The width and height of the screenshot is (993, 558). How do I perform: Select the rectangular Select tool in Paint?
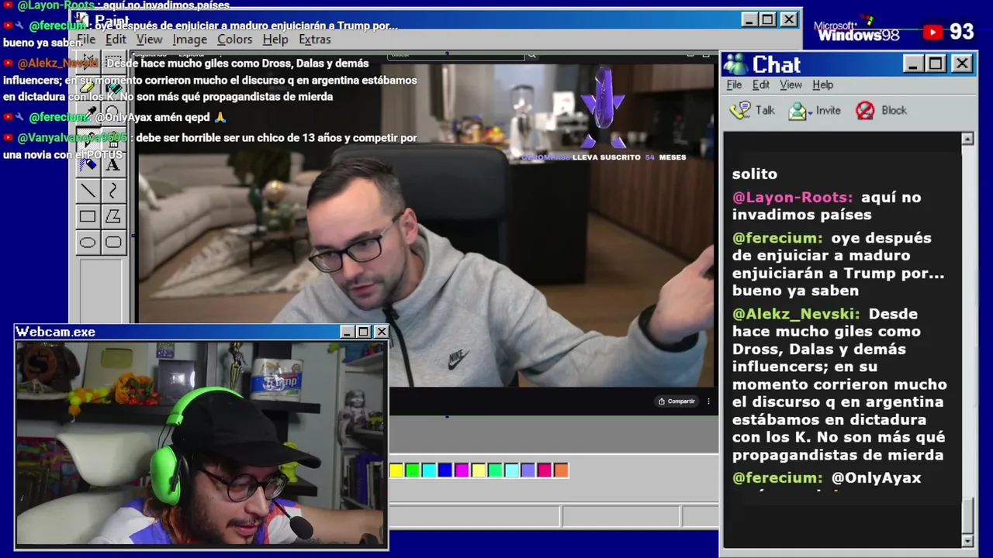pos(113,61)
